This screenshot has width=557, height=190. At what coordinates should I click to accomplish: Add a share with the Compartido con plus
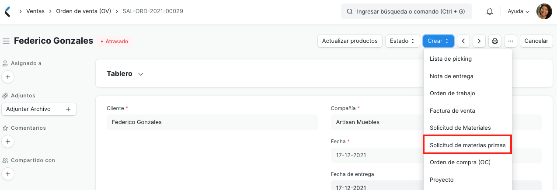click(8, 174)
